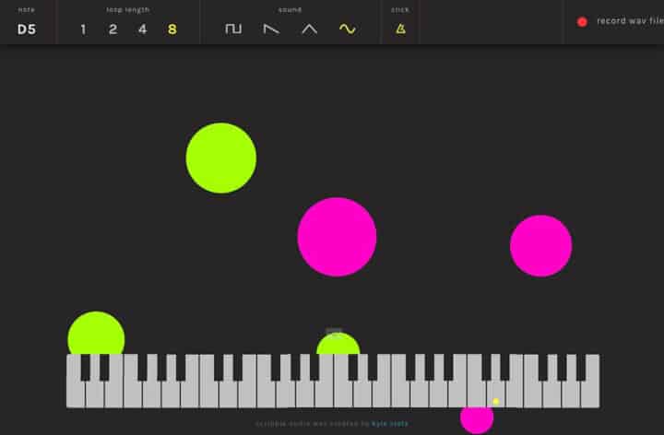Screen dimensions: 664x435
Task: Set loop length to 1
Action: (83, 29)
